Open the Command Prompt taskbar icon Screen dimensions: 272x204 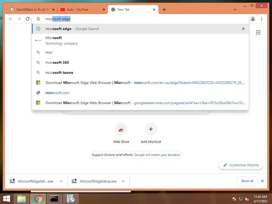[54, 199]
